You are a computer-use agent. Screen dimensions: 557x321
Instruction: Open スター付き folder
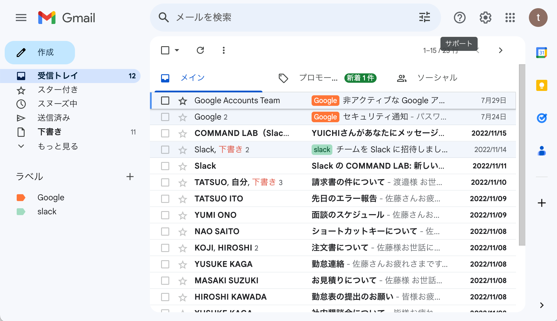click(70, 90)
